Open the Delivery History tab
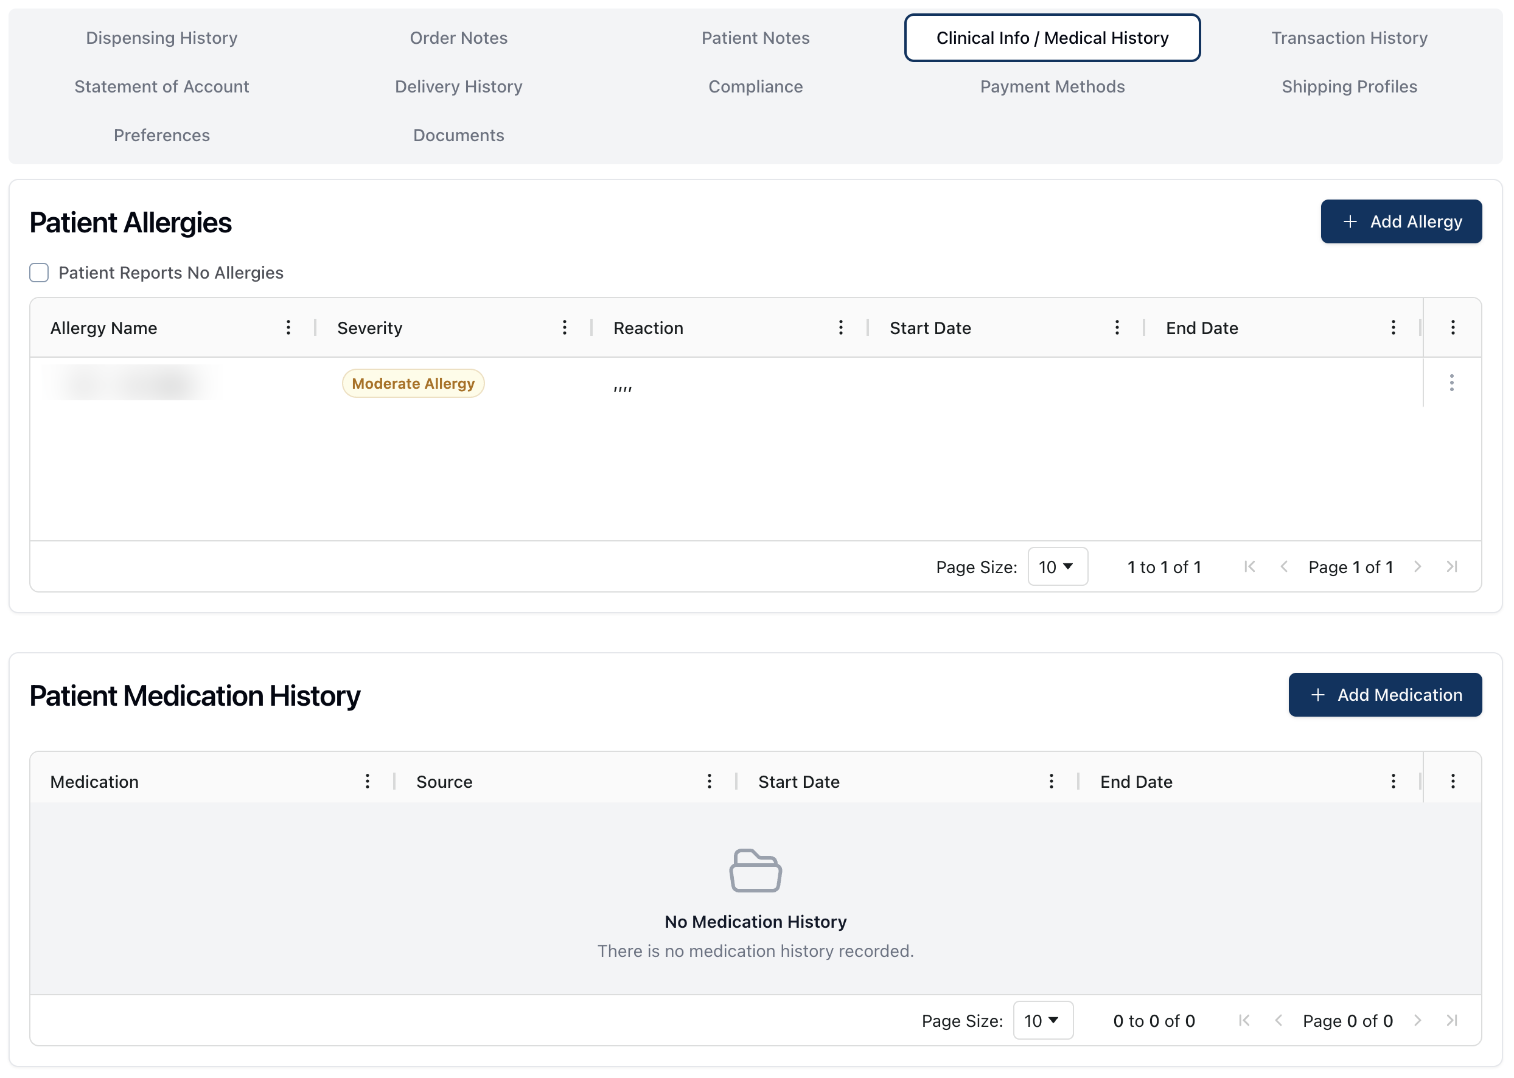Image resolution: width=1514 pixels, height=1078 pixels. click(458, 86)
